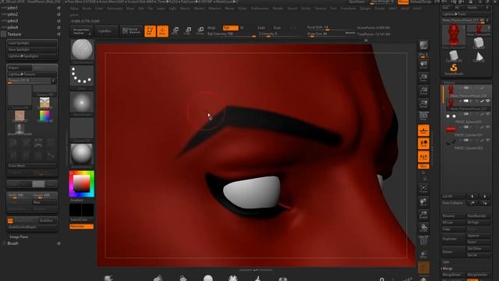This screenshot has height=281, width=499.
Task: Expand the john4 menu
Action: (x=12, y=27)
